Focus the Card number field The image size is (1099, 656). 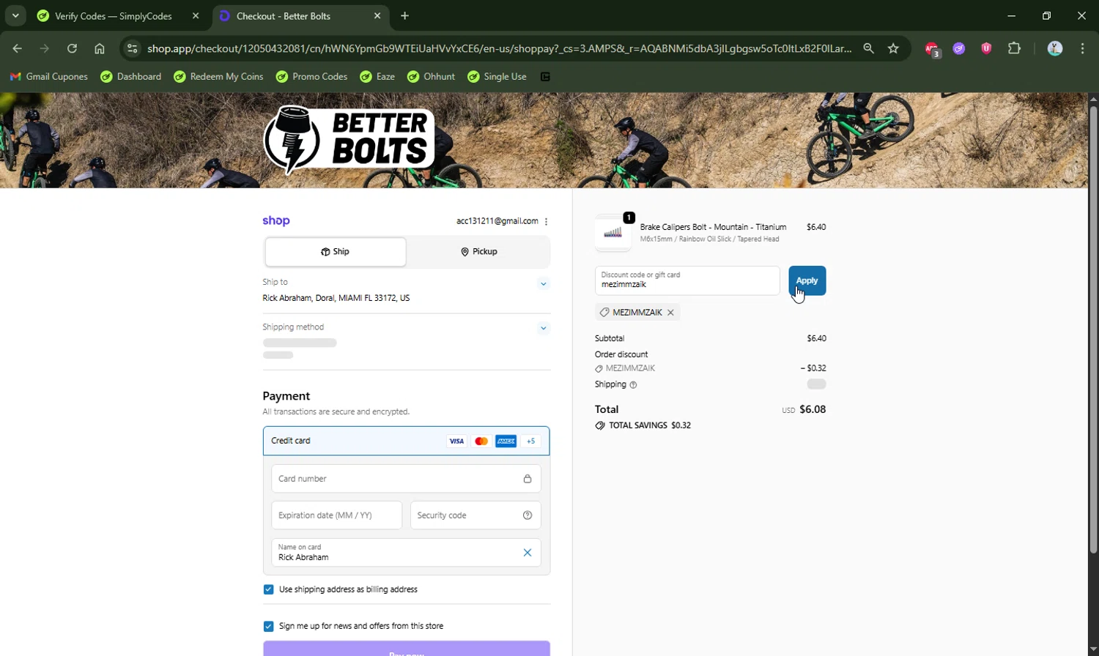click(x=406, y=479)
